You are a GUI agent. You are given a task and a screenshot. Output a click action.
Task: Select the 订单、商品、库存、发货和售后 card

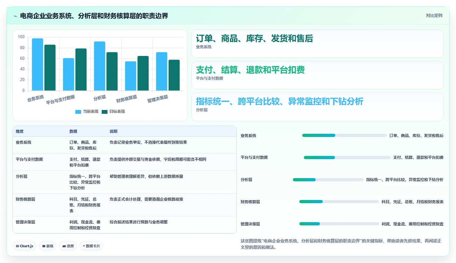[x=317, y=44]
